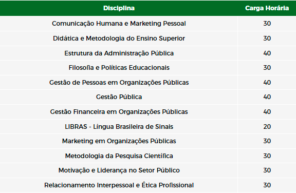Click Gestão de Pessoas em Organizações Públicas
Image resolution: width=296 pixels, height=193 pixels.
119,83
